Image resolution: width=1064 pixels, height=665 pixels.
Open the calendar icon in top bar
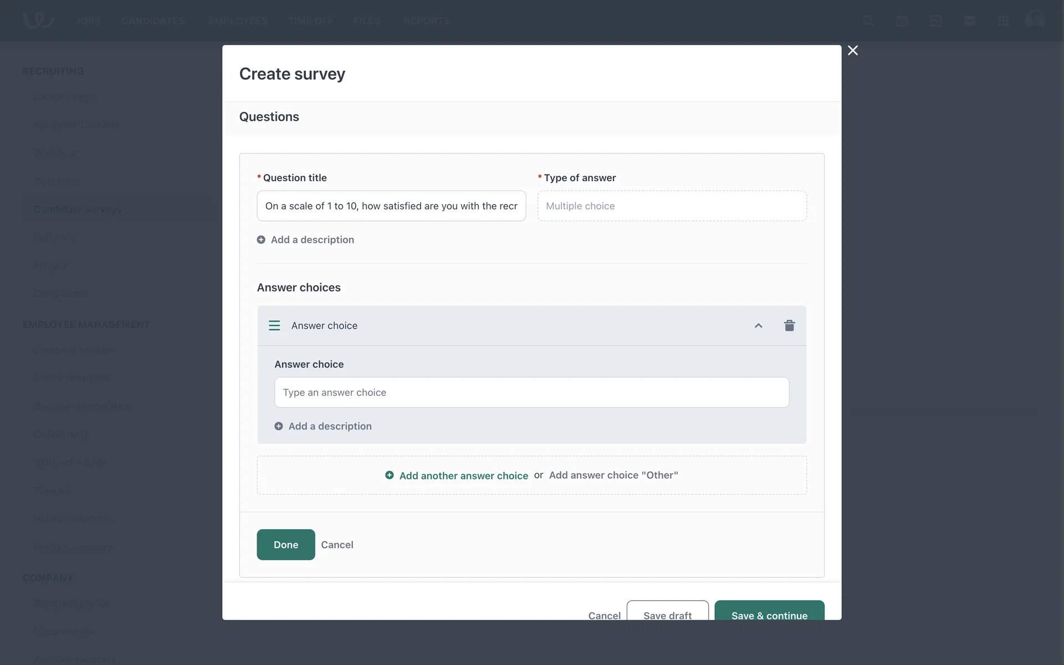pos(902,21)
